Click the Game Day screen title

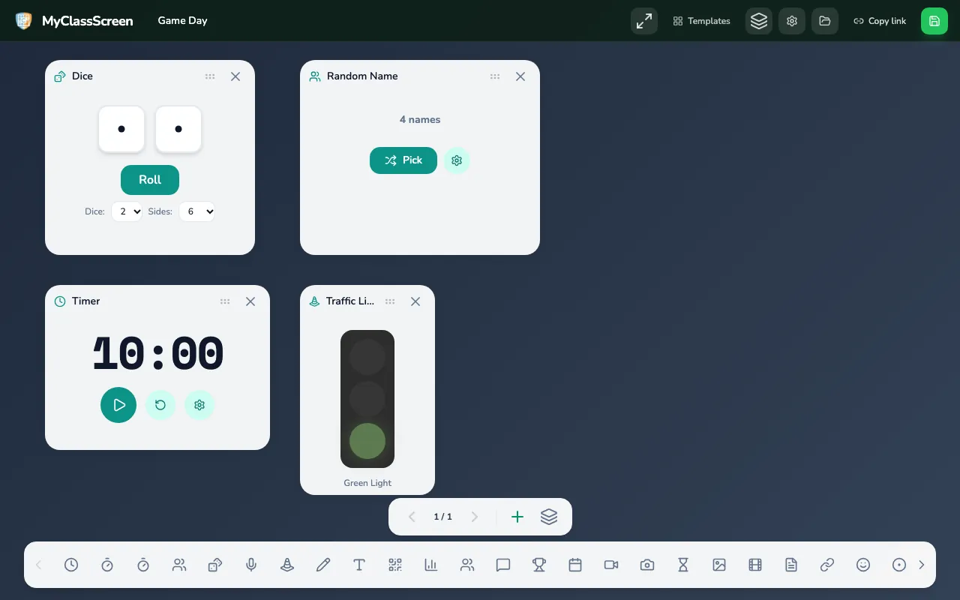tap(182, 21)
